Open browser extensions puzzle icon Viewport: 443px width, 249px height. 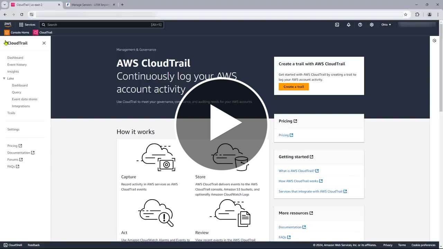coord(417,15)
